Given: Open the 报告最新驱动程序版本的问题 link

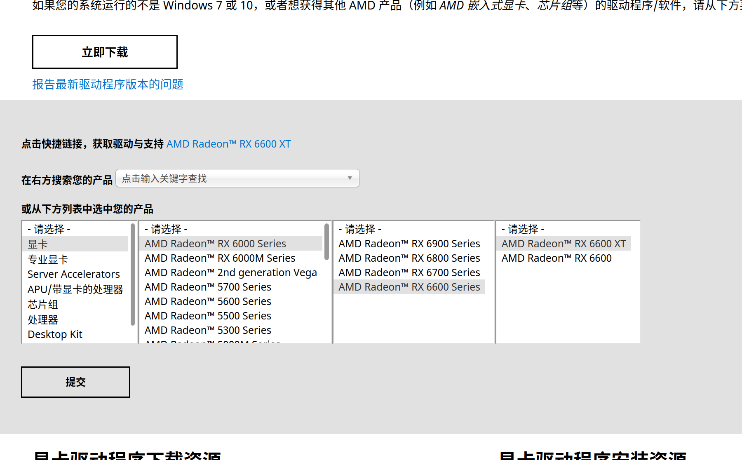Looking at the screenshot, I should tap(108, 84).
